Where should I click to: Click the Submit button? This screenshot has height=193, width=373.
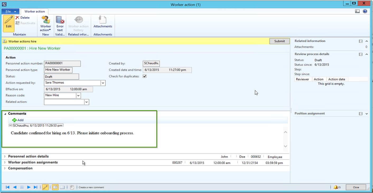click(279, 41)
